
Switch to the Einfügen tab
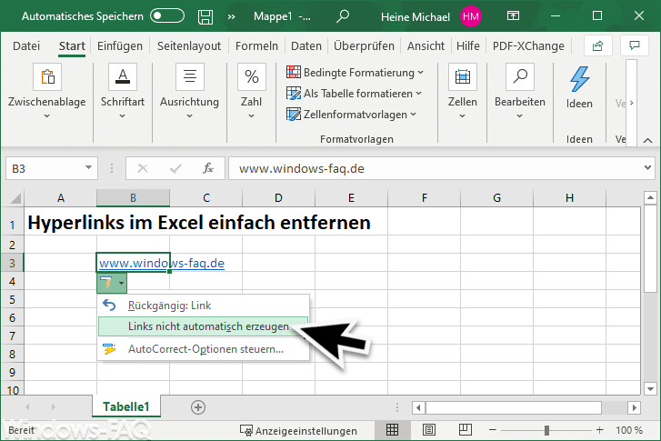tap(120, 46)
